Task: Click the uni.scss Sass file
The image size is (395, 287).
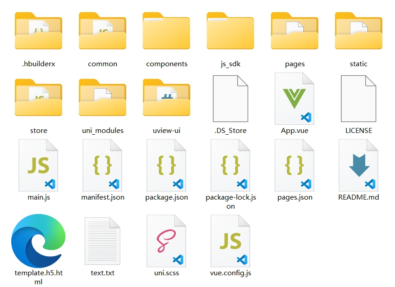Action: tap(166, 241)
